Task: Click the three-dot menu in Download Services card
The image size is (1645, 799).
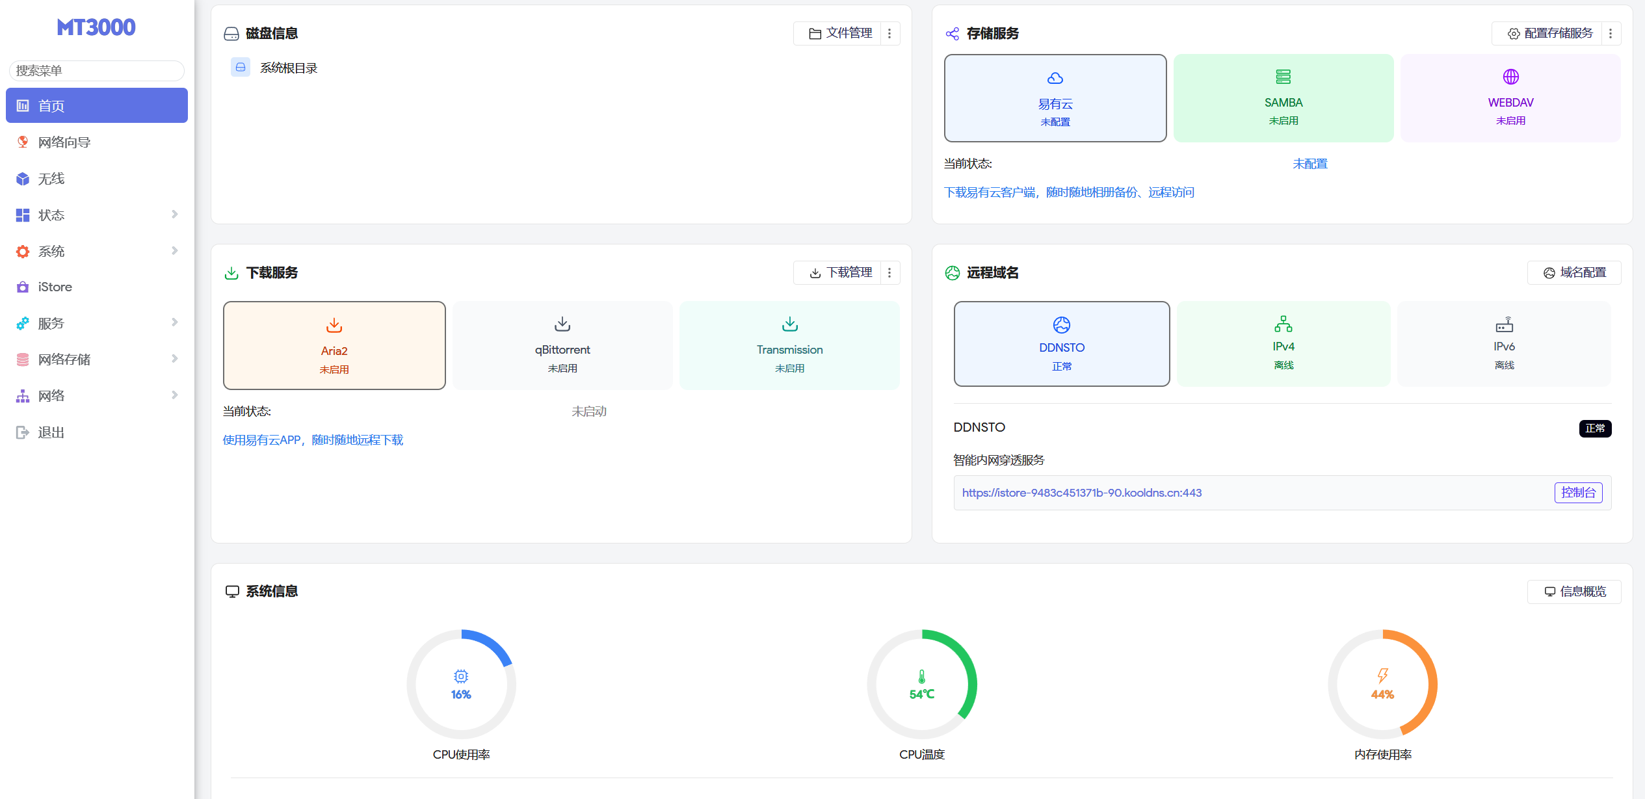Action: pyautogui.click(x=889, y=273)
